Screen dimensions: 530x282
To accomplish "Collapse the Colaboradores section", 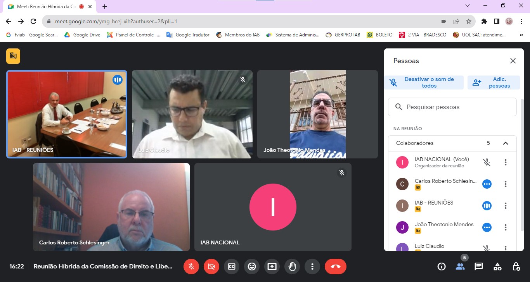I will (506, 143).
